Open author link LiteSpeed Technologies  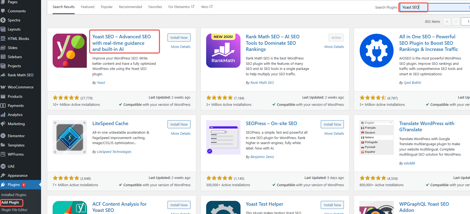point(114,152)
